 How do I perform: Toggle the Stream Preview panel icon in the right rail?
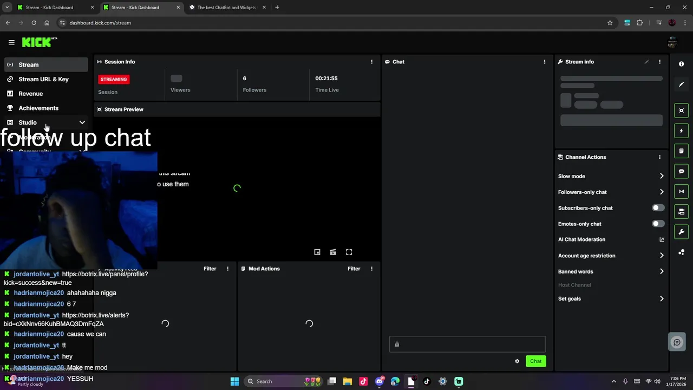point(682,110)
